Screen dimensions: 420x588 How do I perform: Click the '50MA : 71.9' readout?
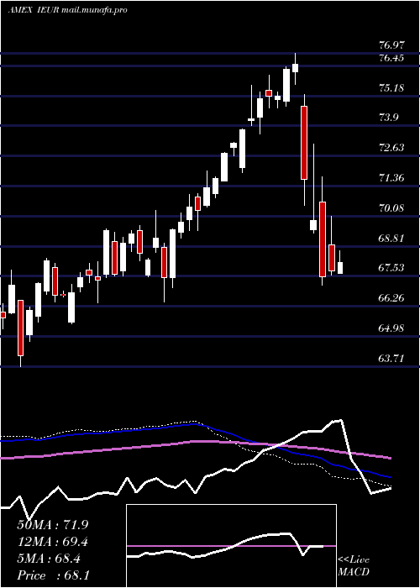coord(53,525)
